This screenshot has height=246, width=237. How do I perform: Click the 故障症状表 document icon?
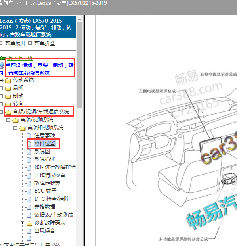click(x=29, y=183)
